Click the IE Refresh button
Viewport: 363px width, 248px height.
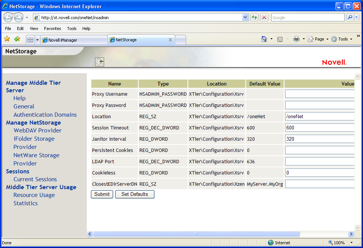pos(254,17)
